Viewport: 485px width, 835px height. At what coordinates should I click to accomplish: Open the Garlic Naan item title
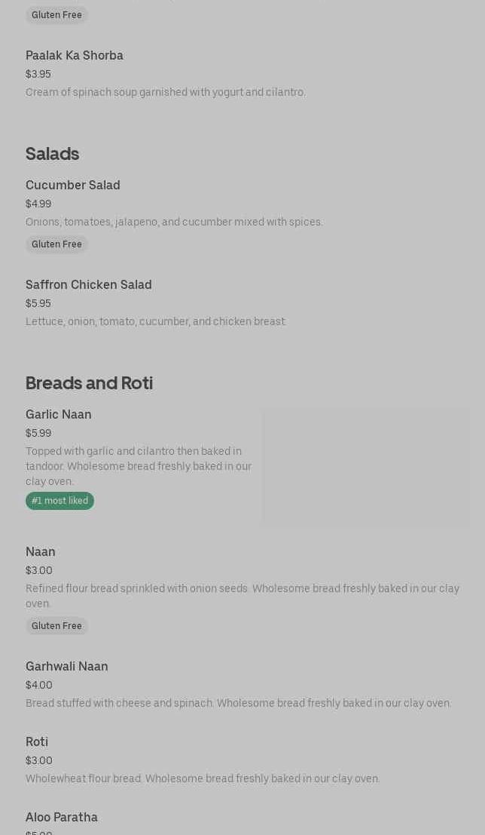pos(59,415)
